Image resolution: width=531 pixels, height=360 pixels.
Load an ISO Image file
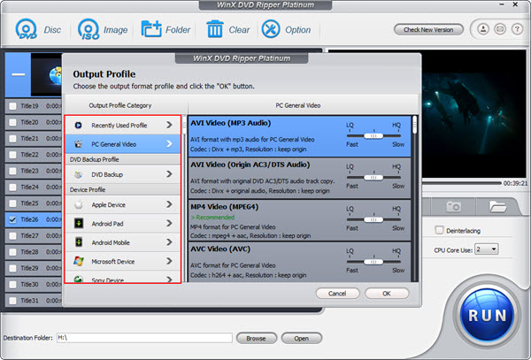(88, 29)
